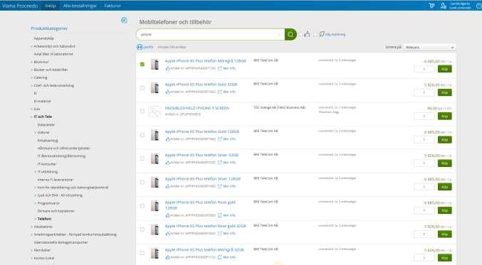Check the iPhone Rose guld 128GB checkbox

(142, 206)
